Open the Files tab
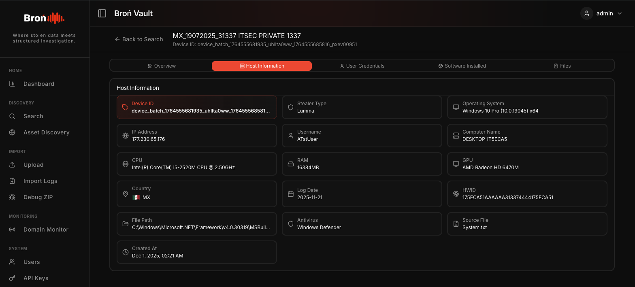Viewport: 635px width, 287px height. (562, 66)
